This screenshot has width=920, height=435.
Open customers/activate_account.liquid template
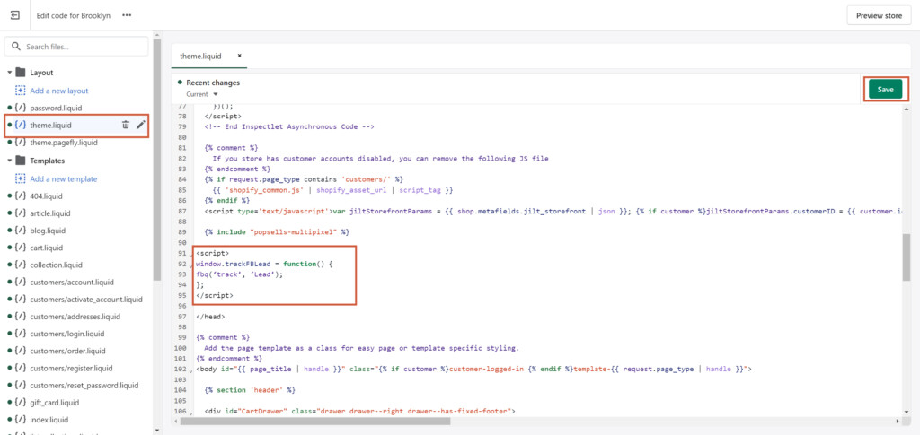[x=85, y=300]
